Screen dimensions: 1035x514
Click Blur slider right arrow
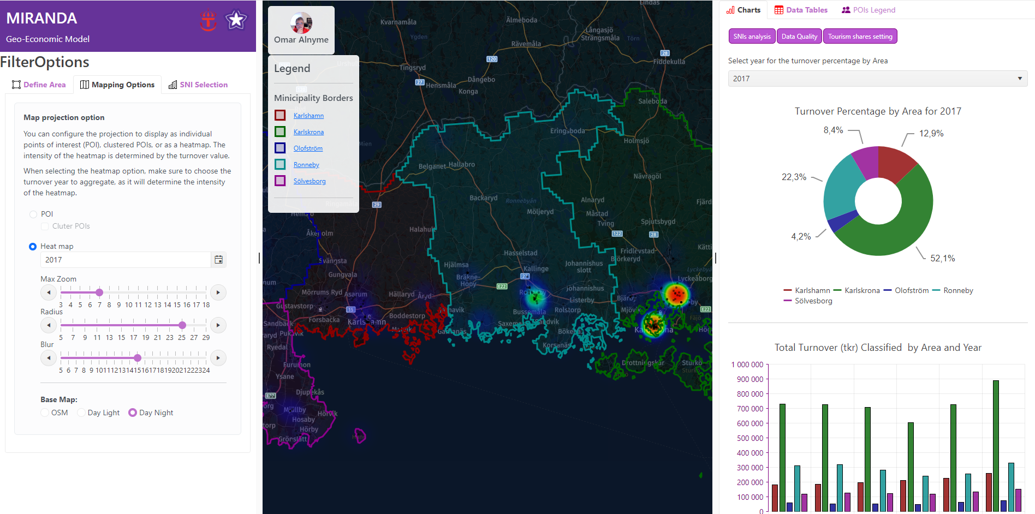[218, 358]
